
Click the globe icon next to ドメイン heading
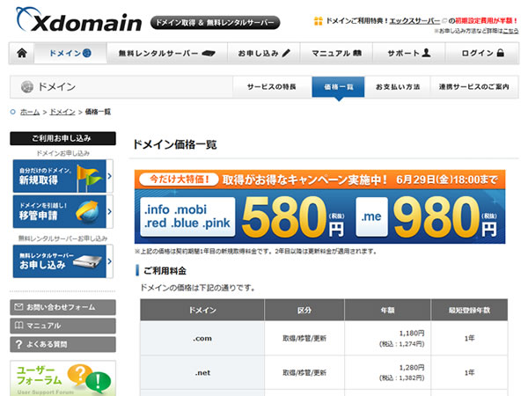click(x=27, y=87)
